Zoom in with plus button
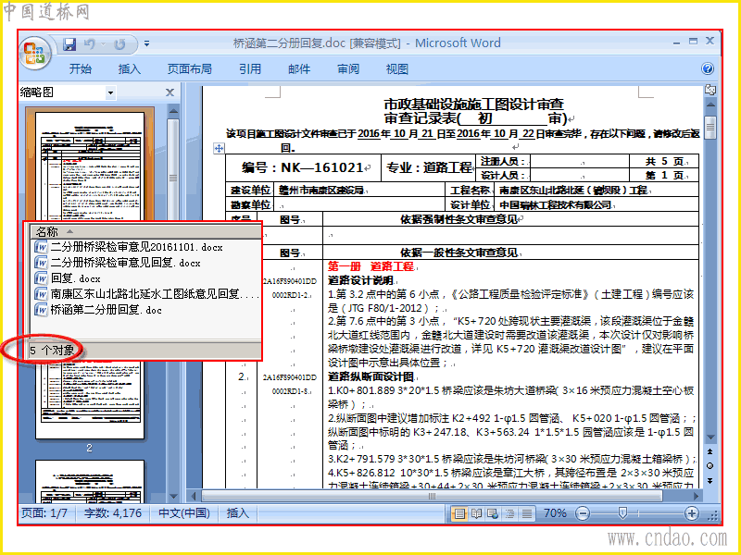This screenshot has width=741, height=555. (691, 513)
